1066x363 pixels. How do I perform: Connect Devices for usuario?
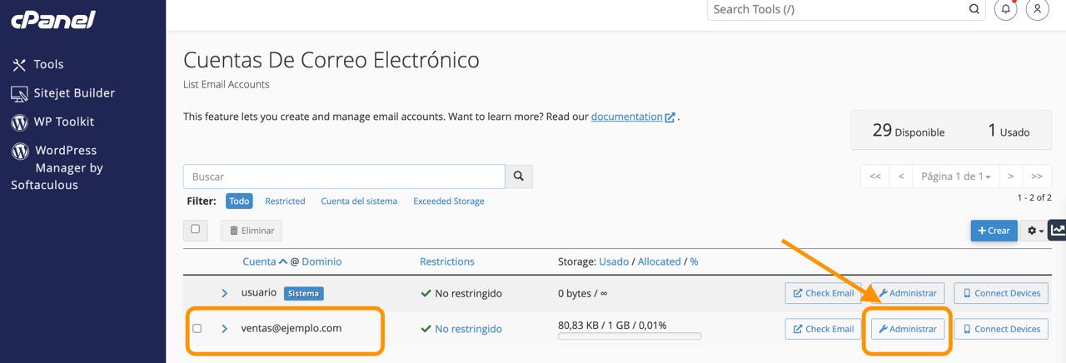click(1001, 293)
